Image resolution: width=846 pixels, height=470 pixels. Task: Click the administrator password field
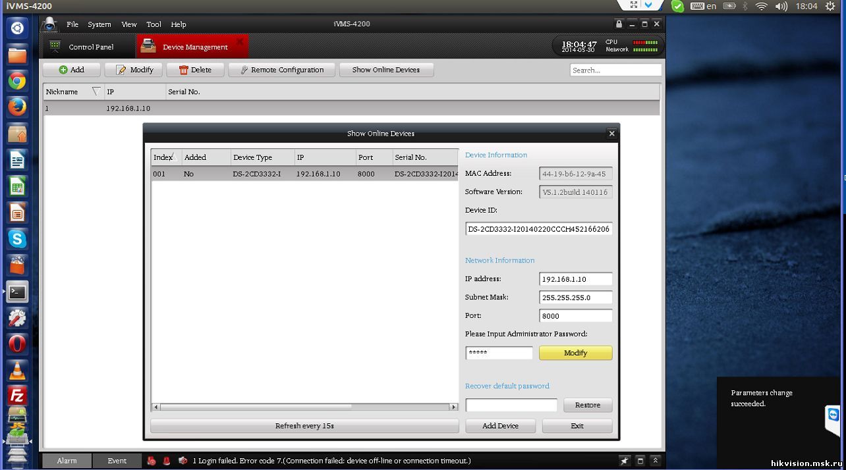pyautogui.click(x=499, y=353)
